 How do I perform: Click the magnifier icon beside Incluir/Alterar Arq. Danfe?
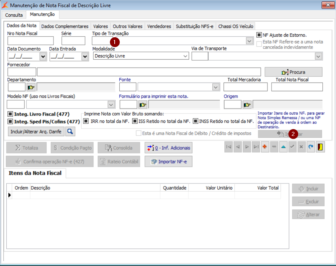coord(70,132)
